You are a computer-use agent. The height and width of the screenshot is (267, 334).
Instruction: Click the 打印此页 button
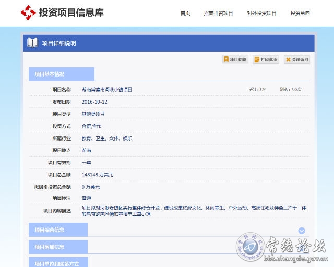coord(266,60)
